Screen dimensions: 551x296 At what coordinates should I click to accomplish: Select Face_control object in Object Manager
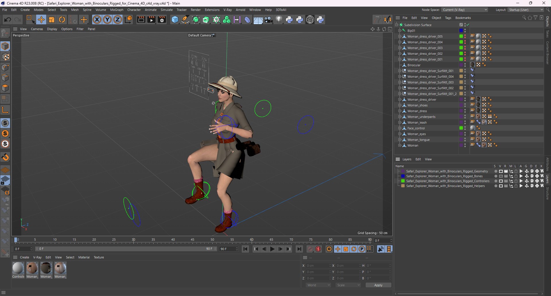click(x=416, y=128)
